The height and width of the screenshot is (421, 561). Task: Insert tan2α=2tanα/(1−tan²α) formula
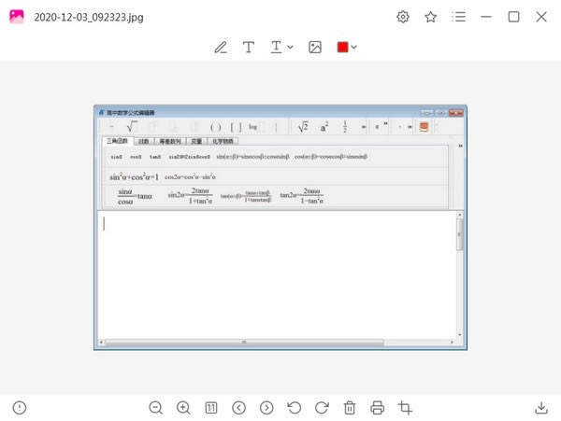[x=302, y=196]
